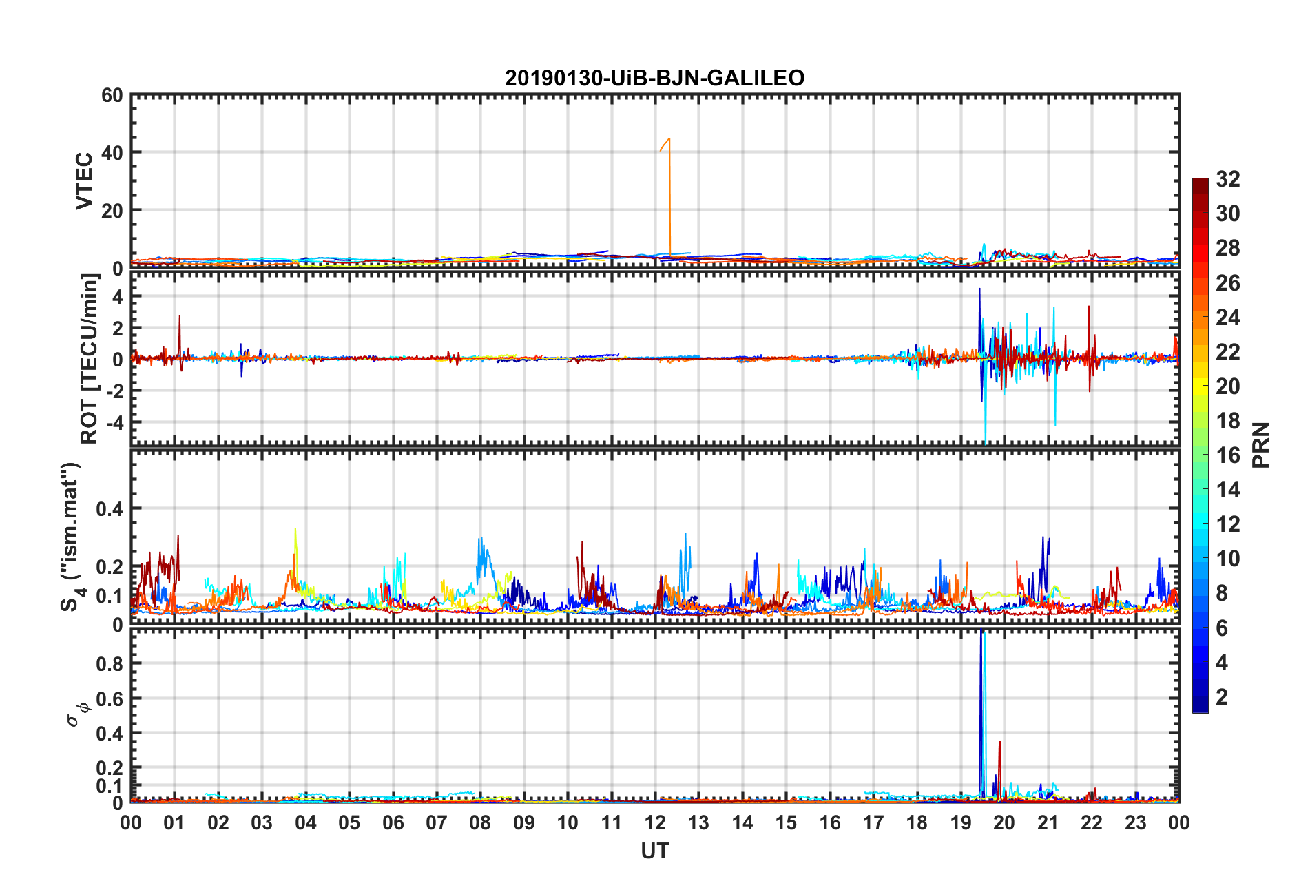Image resolution: width=1310 pixels, height=890 pixels.
Task: Click the UT x-axis label
Action: pos(654,851)
